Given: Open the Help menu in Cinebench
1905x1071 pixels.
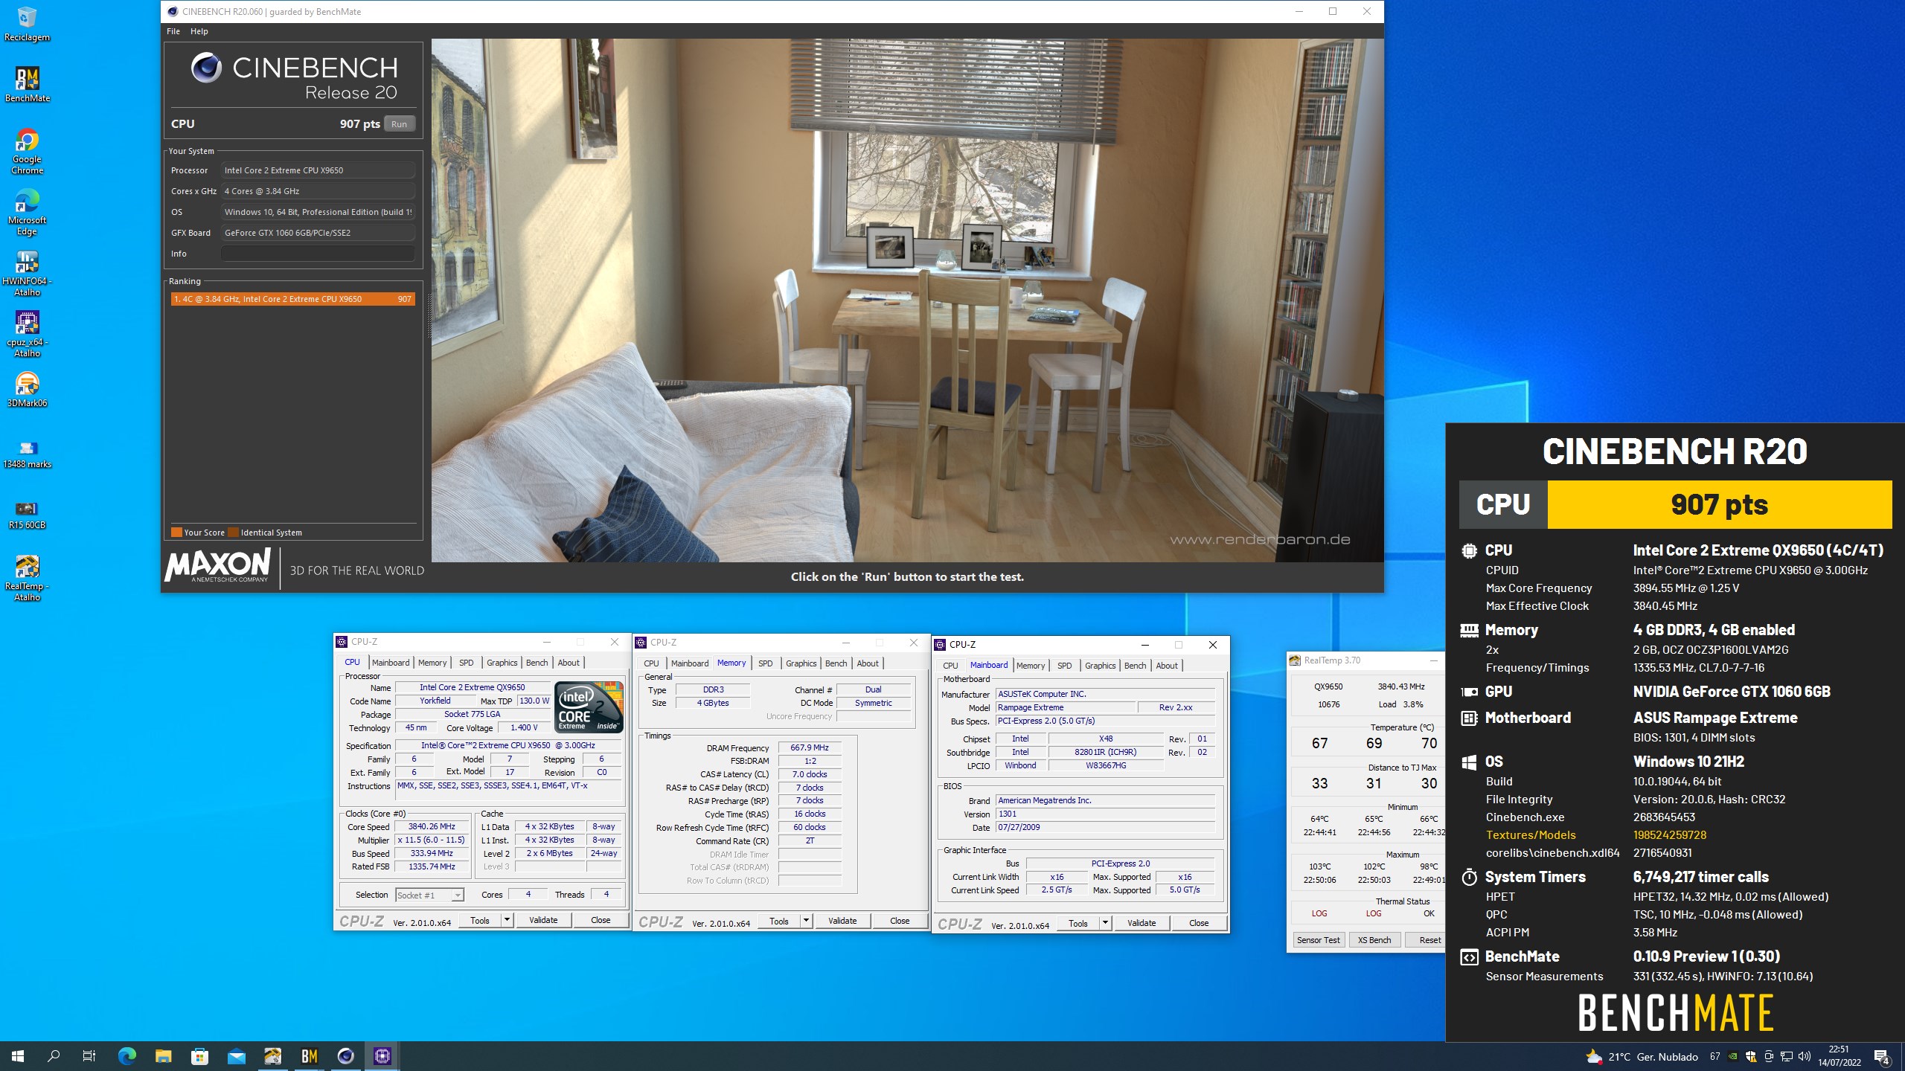Looking at the screenshot, I should coord(199,31).
